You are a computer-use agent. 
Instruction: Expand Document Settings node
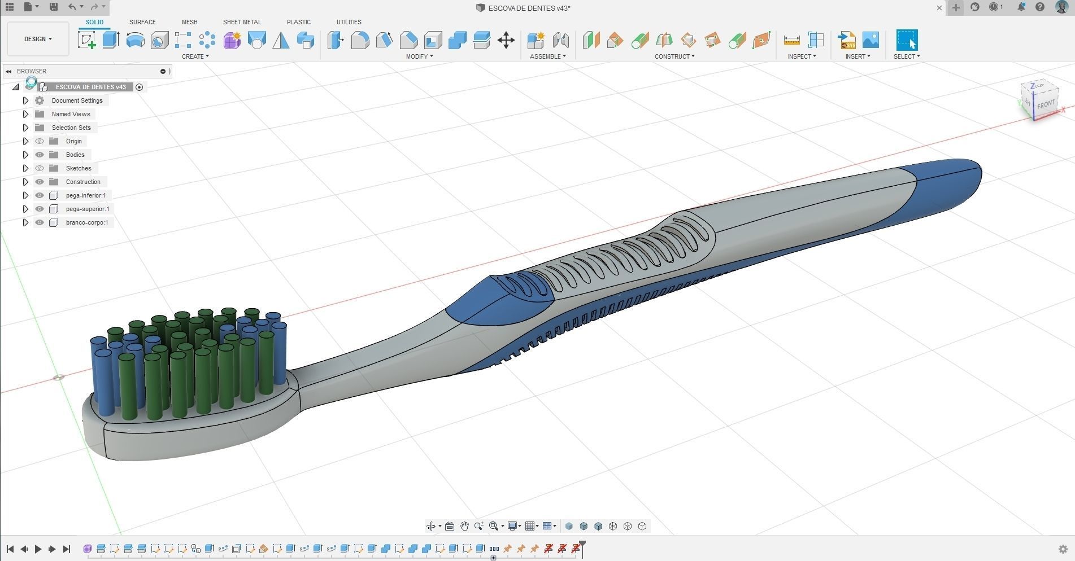[x=25, y=100]
